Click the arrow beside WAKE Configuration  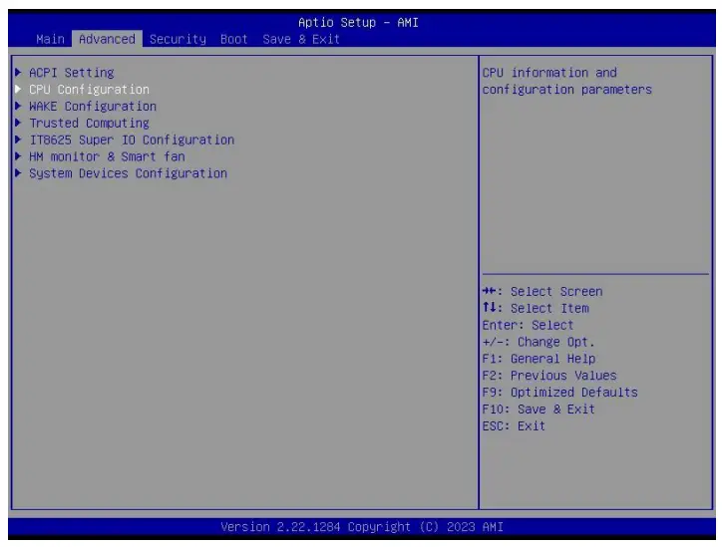click(x=18, y=106)
